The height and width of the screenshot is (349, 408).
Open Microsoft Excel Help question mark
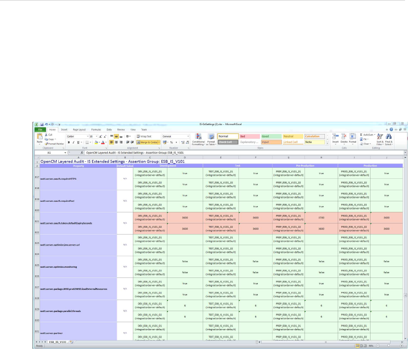[391, 129]
